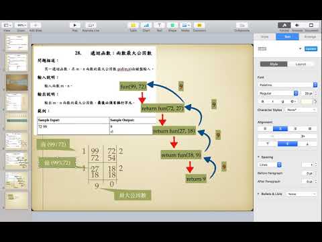
Task: Click the Add Slide plus button
Action: (36, 26)
